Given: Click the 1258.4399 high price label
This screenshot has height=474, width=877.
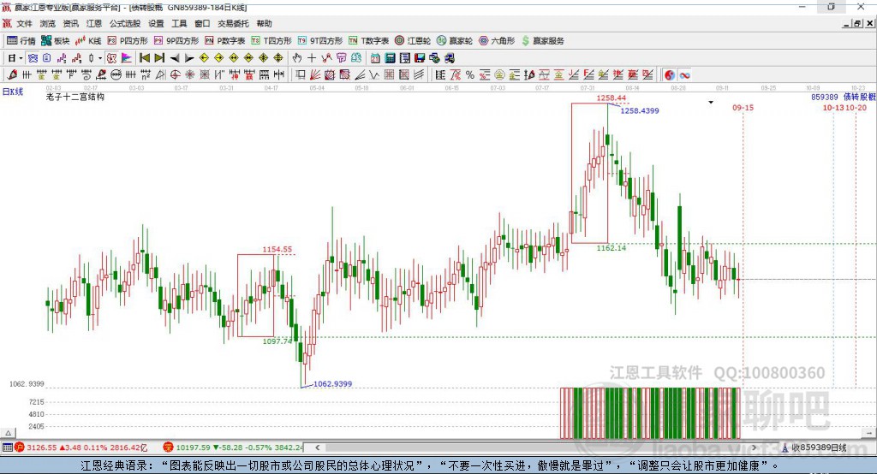Looking at the screenshot, I should 640,110.
